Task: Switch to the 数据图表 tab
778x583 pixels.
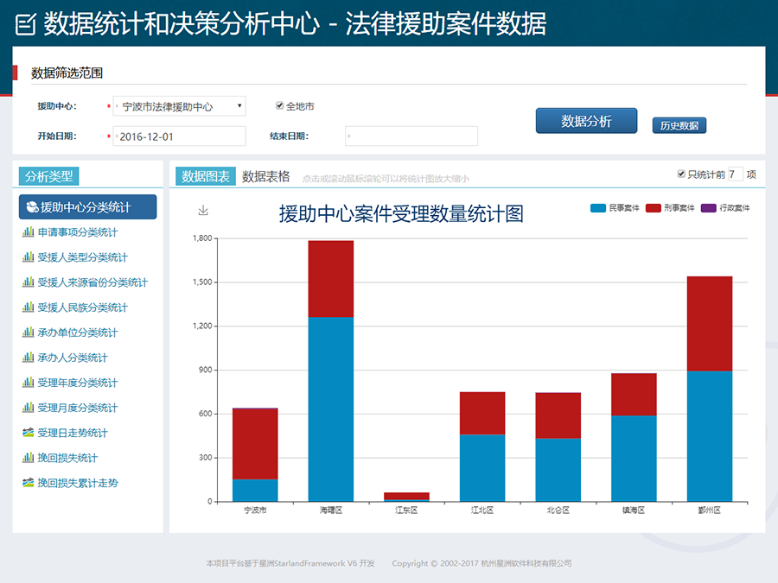Action: (x=206, y=176)
